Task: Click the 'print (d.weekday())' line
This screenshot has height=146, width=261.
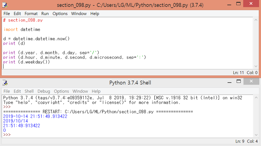Action: [x=26, y=62]
